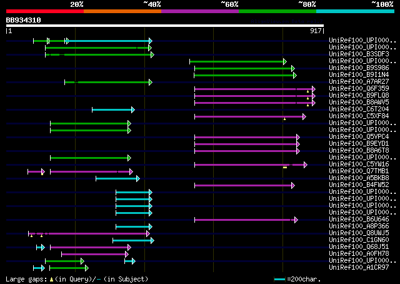Click the end arrowhead of the C5XF84 alignment
The height and width of the screenshot is (284, 400).
tap(304, 117)
